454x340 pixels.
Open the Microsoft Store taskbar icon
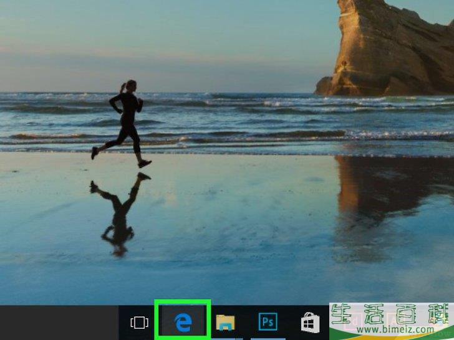pos(311,323)
